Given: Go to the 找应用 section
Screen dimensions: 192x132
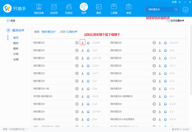Looking at the screenshot, I should coord(54,9).
